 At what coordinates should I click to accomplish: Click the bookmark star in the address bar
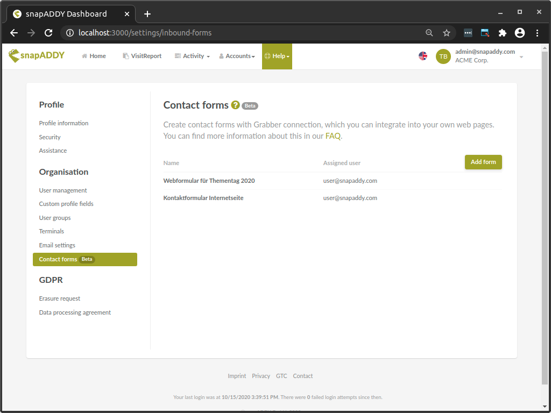(446, 32)
